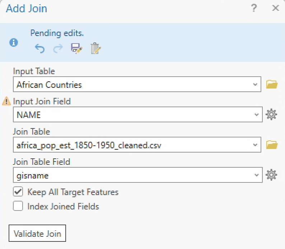Viewport: 285px width, 249px height.
Task: Browse for Input Table with folder icon
Action: click(x=272, y=85)
